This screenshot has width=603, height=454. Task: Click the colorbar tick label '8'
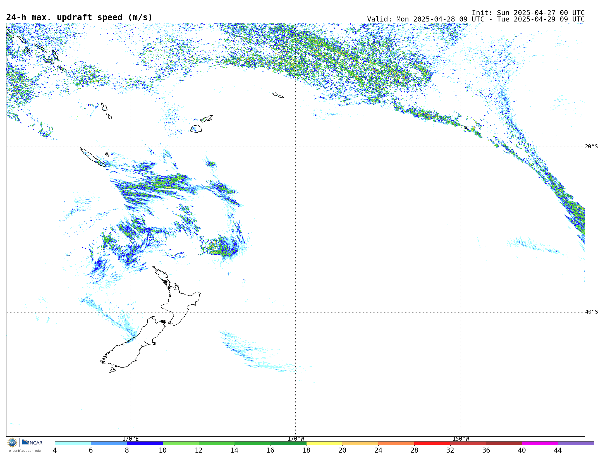tap(127, 450)
